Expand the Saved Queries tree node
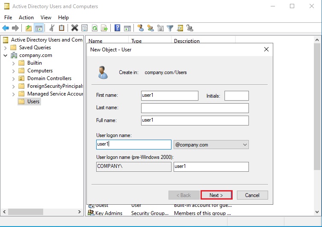This screenshot has width=322, height=227. pos(6,48)
